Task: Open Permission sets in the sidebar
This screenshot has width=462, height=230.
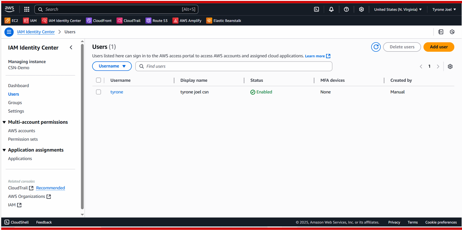Action: pyautogui.click(x=23, y=139)
